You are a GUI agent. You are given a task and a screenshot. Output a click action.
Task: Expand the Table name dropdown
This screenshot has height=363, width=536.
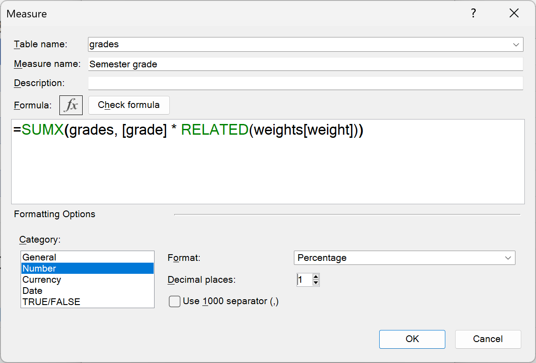click(517, 45)
